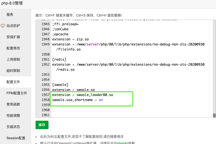Open Session配置 tab
The height and width of the screenshot is (144, 216).
[16, 138]
